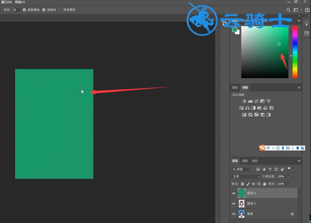The height and width of the screenshot is (223, 311).
Task: Open the 帮助(H) menu
Action: point(20,2)
